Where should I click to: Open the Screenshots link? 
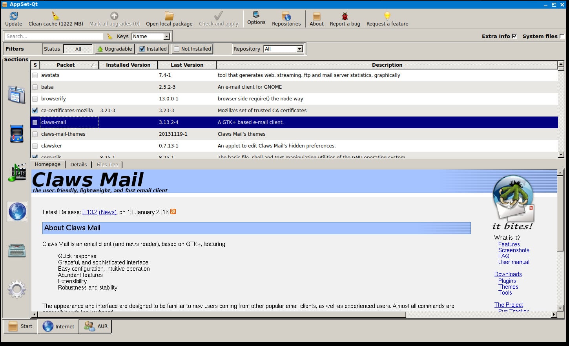(x=514, y=250)
